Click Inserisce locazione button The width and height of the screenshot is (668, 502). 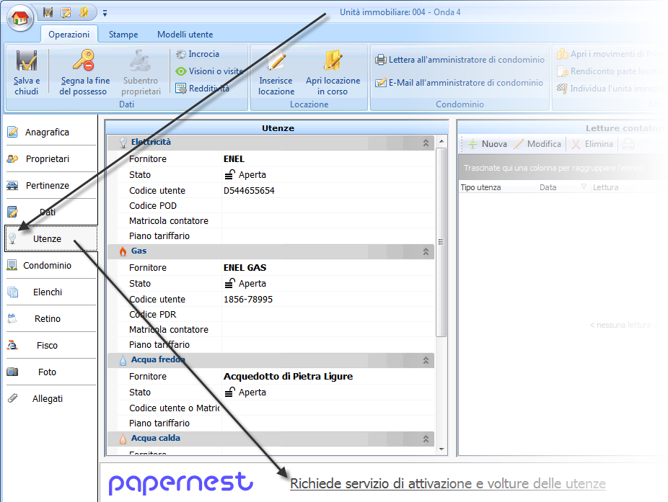coord(276,72)
